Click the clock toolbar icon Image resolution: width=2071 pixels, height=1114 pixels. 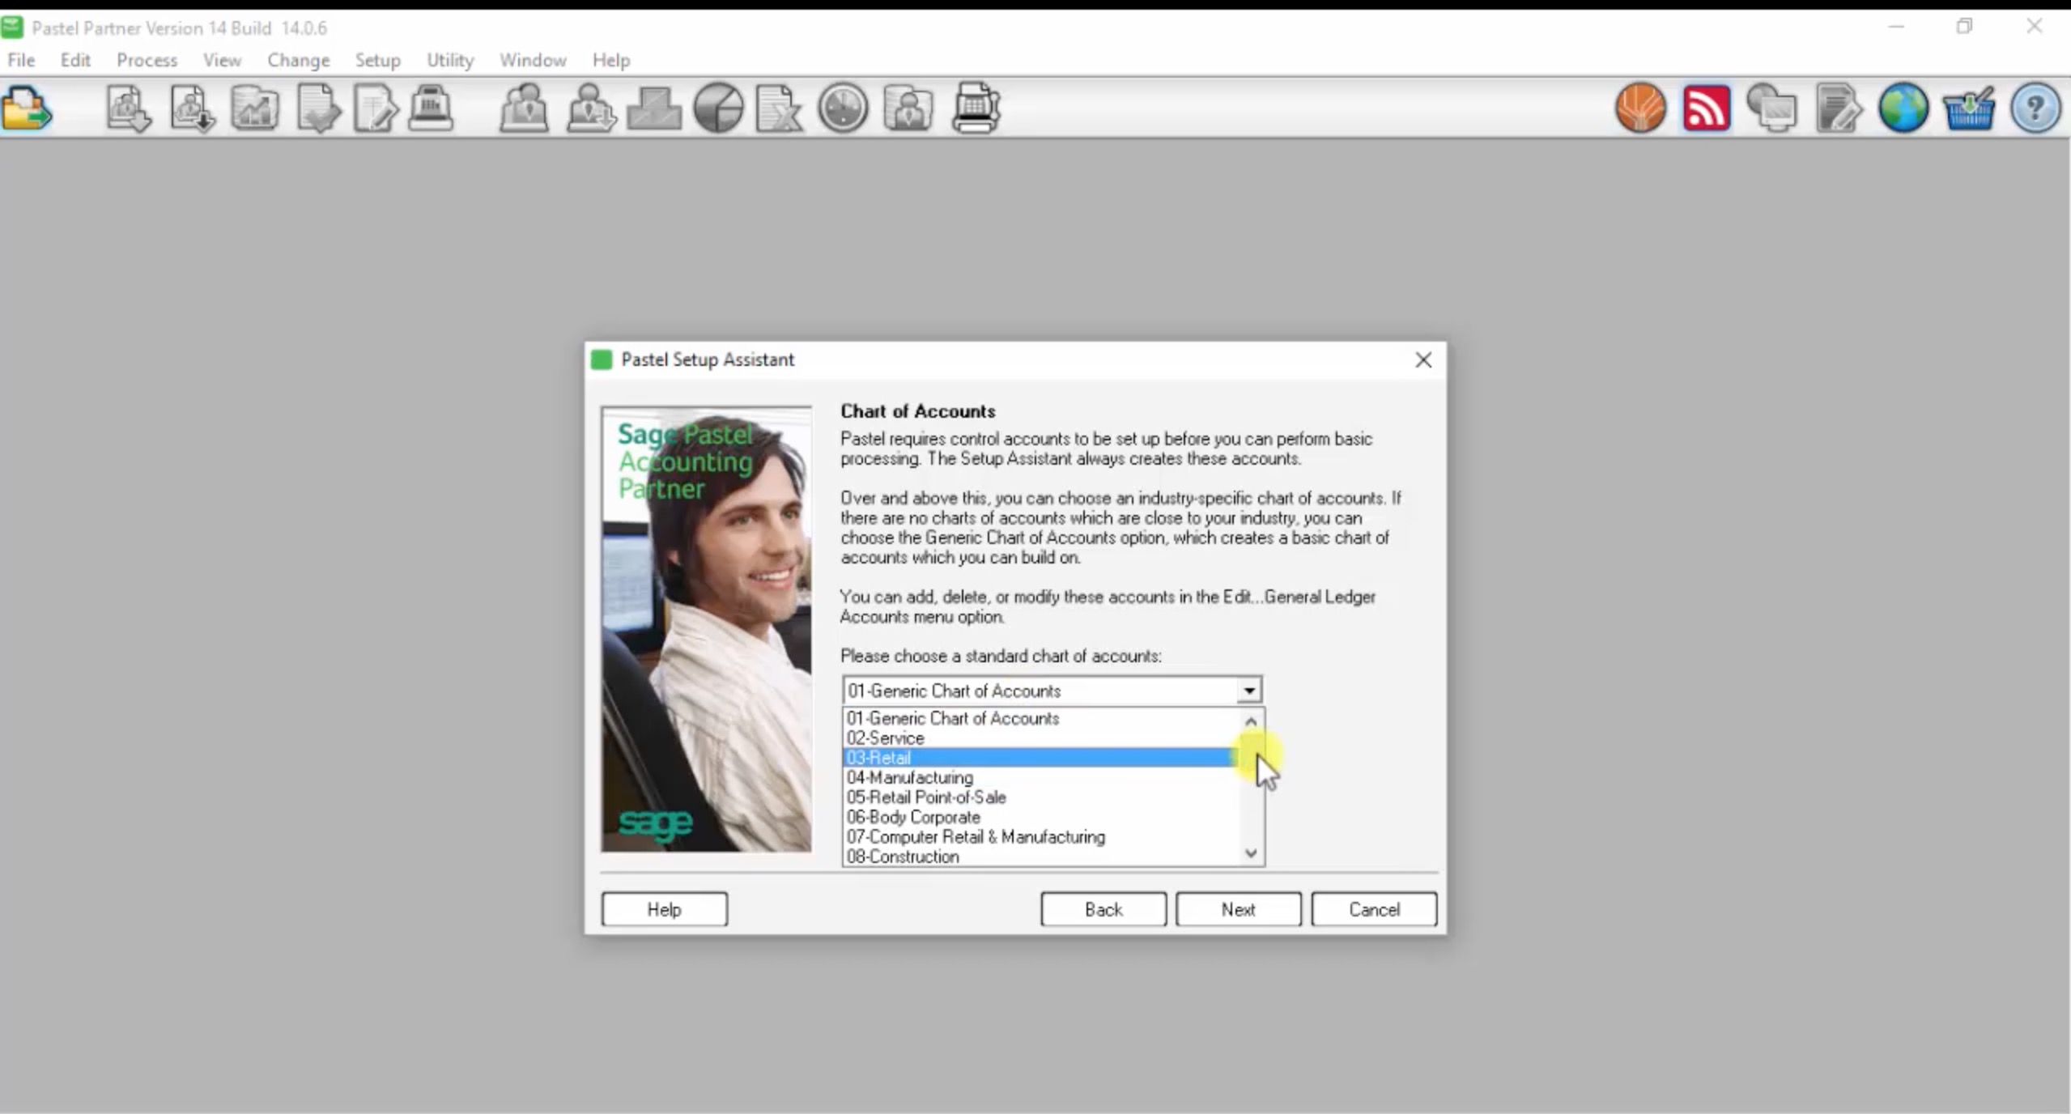(x=843, y=108)
